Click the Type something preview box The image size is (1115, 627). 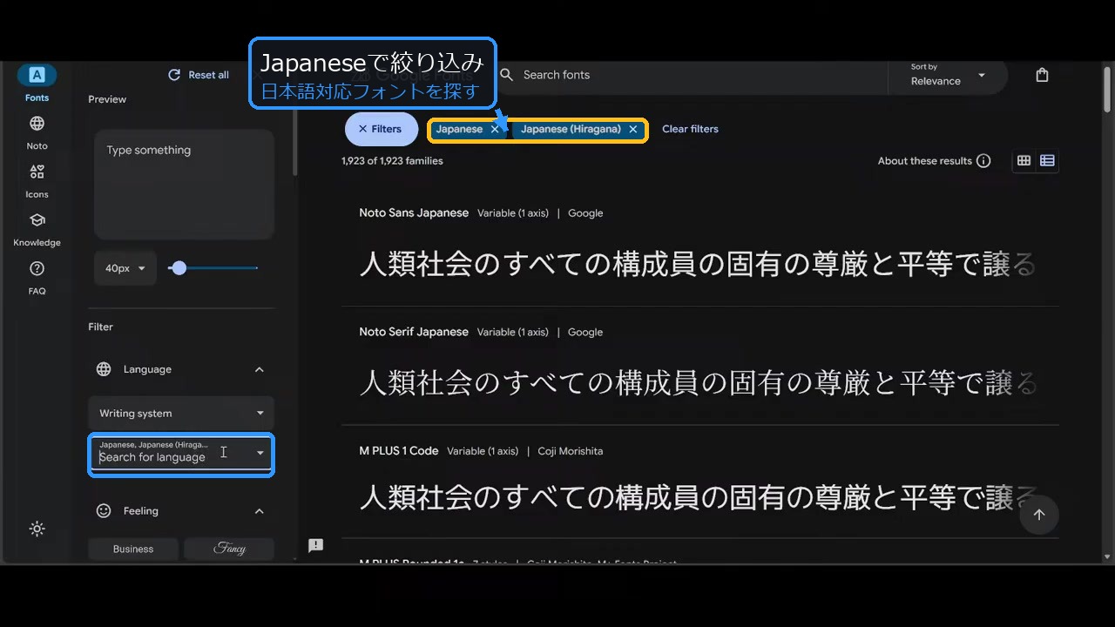coord(184,185)
